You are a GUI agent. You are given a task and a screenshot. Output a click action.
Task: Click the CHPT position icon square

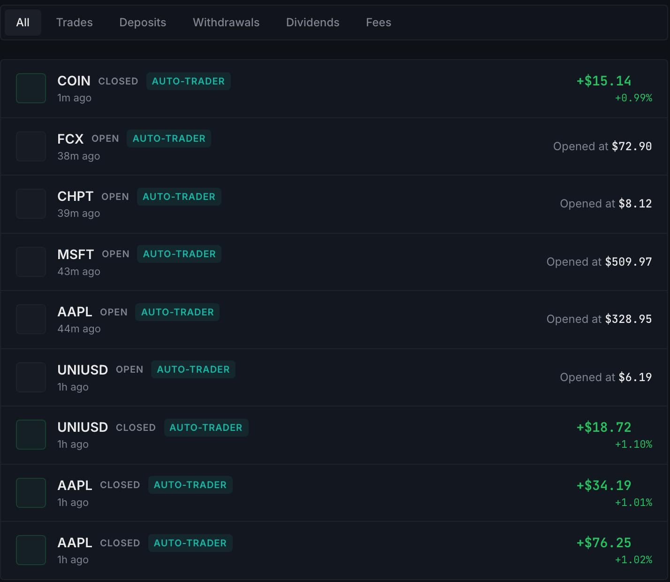click(x=31, y=204)
